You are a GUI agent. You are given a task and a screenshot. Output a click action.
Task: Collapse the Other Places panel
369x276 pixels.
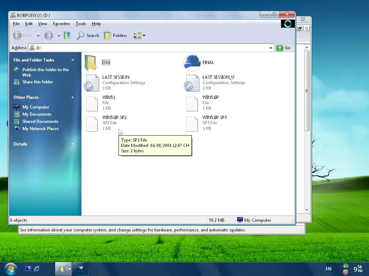tap(73, 97)
